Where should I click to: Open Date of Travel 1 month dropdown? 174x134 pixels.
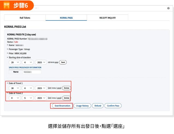(28, 88)
